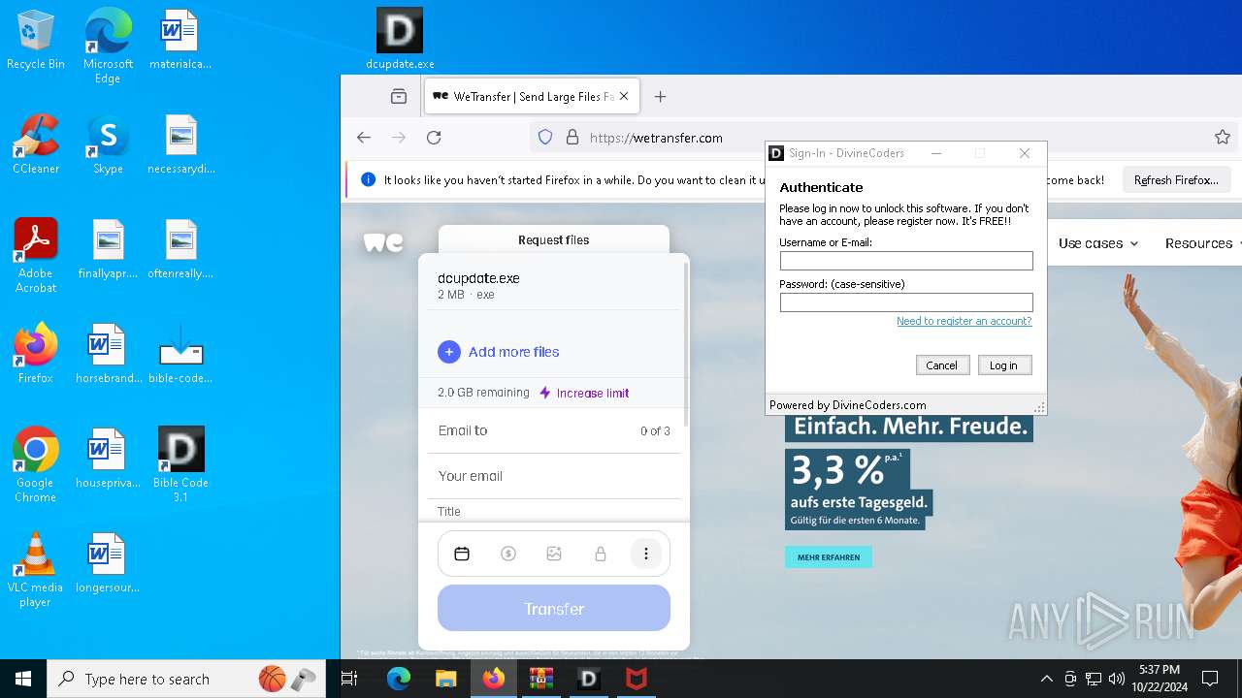Open the expiry calendar option icon

[462, 554]
